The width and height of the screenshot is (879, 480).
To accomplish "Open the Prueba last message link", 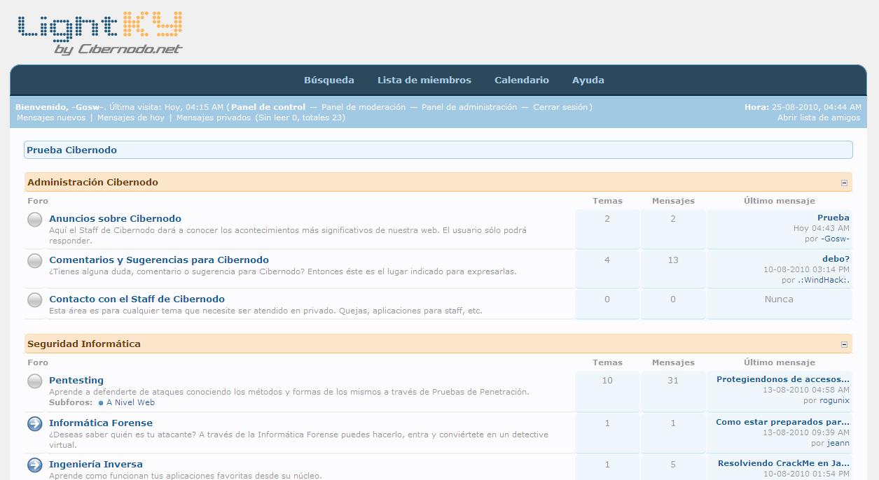I will [833, 218].
